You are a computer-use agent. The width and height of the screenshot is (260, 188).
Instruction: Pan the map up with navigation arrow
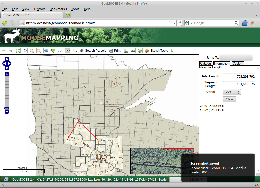[x=7, y=59]
